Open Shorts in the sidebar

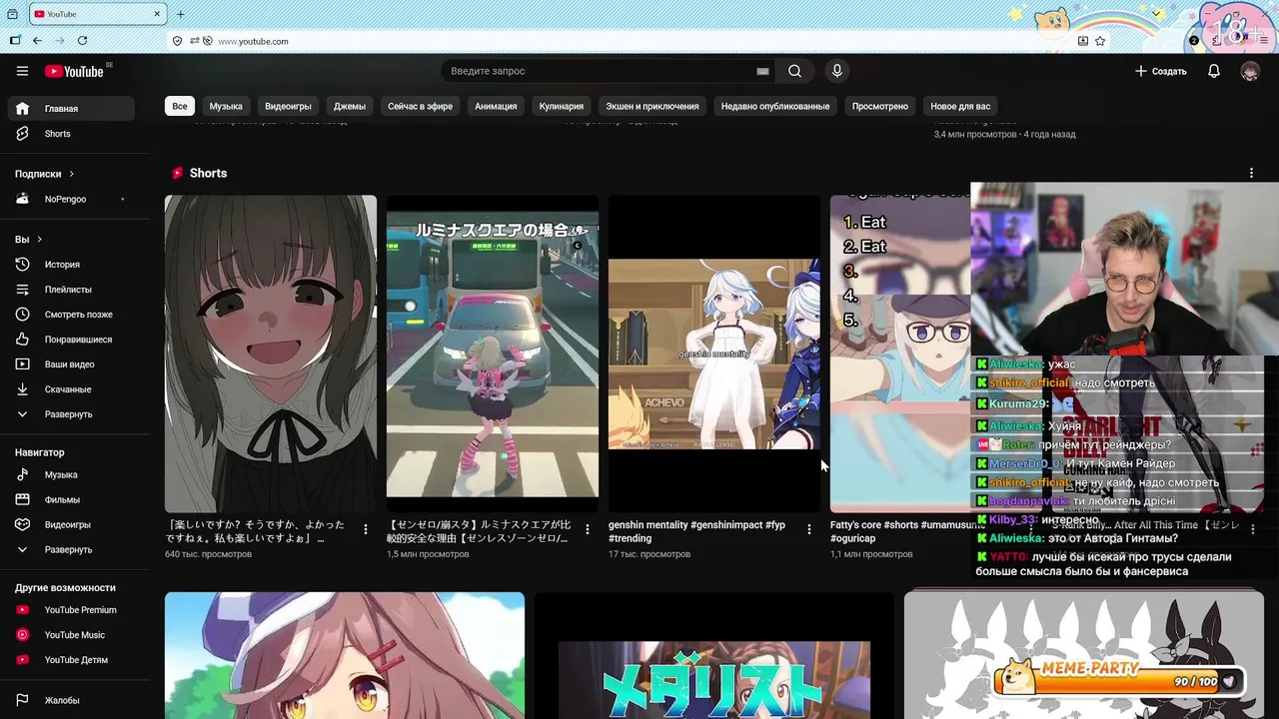[x=70, y=134]
